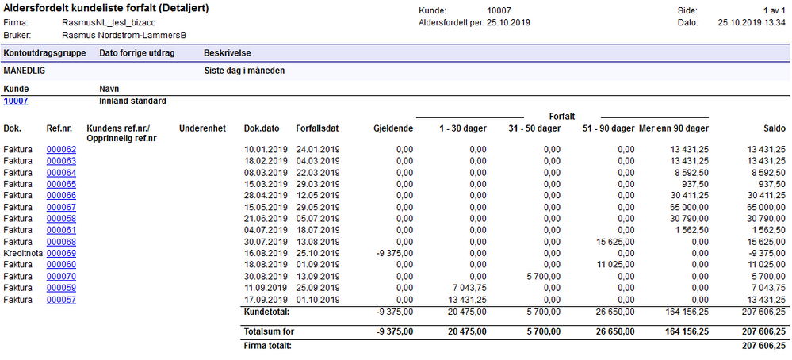Select 65 000,00 in the Mer enn 90 dager column
This screenshot has height=360, width=792.
pos(689,207)
